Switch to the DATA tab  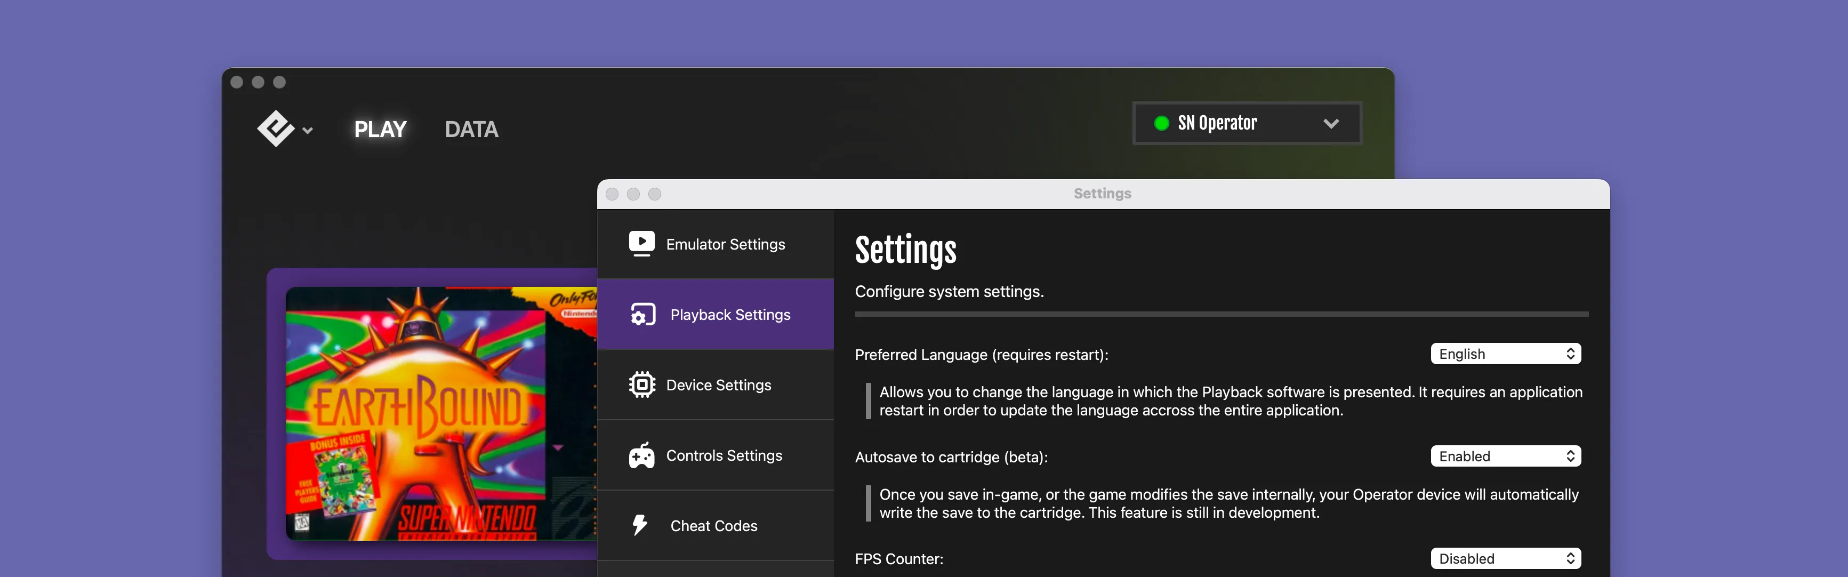pyautogui.click(x=471, y=129)
